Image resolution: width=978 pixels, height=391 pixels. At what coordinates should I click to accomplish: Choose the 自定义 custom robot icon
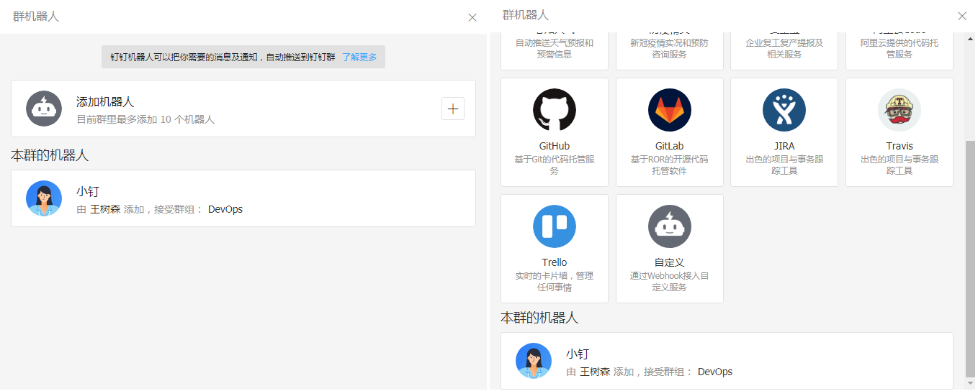click(x=670, y=226)
